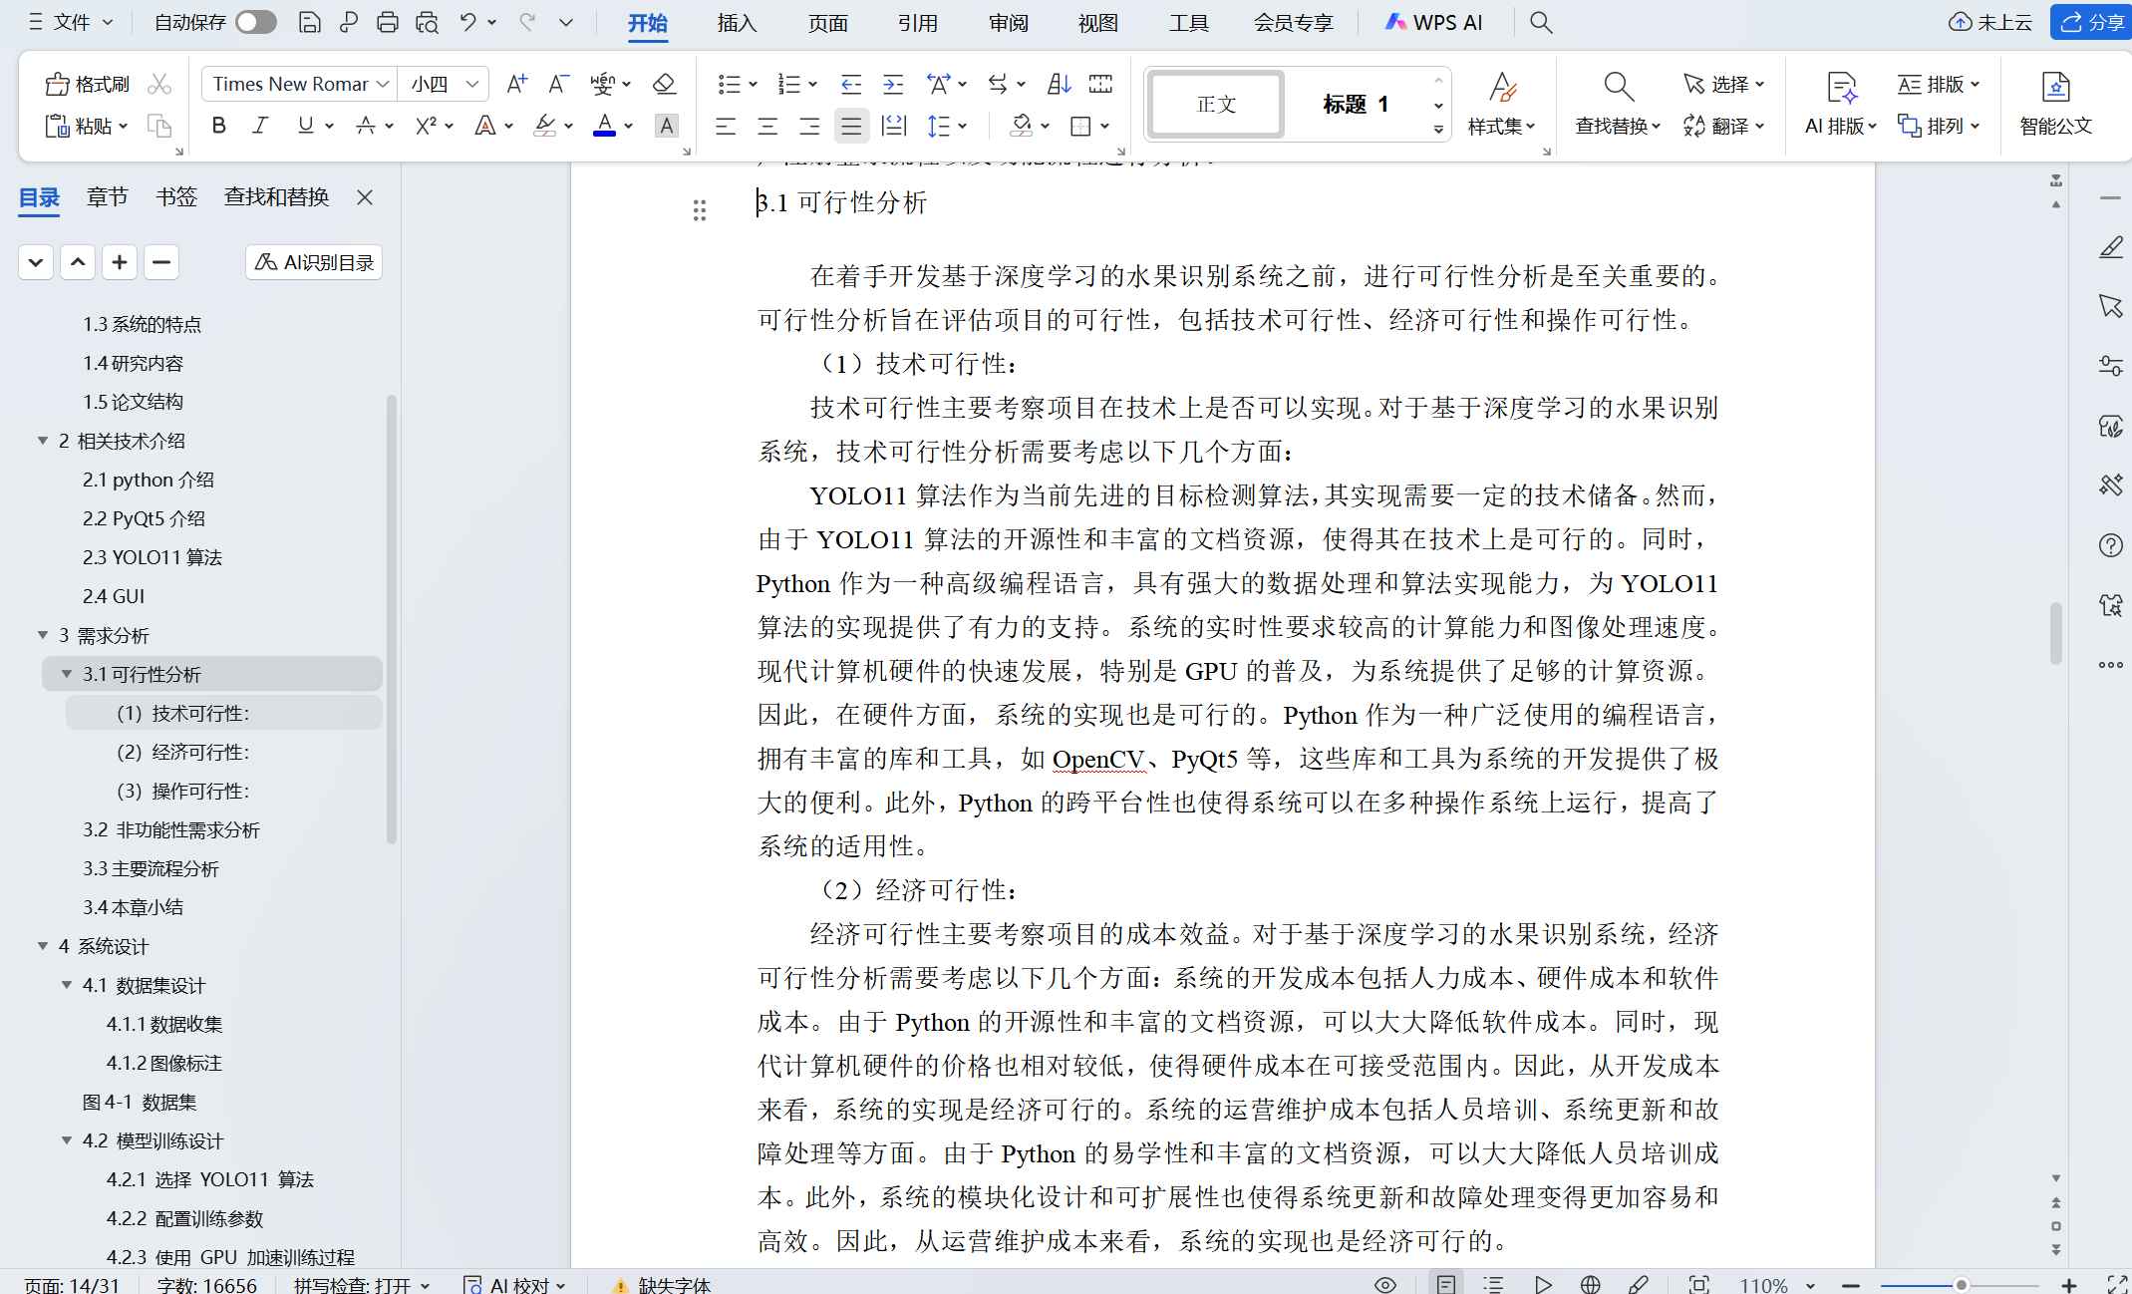Open Print Preview icon
The width and height of the screenshot is (2132, 1294).
point(428,22)
